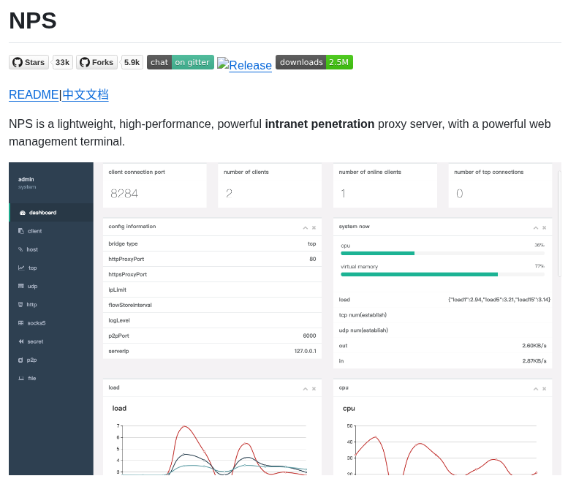The height and width of the screenshot is (484, 568).
Task: Click the downloads 2.5M badge
Action: [314, 62]
